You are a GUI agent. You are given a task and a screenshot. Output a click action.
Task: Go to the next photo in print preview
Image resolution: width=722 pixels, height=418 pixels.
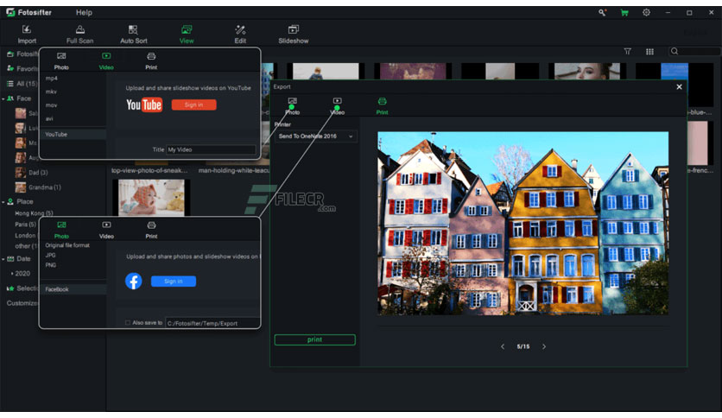pyautogui.click(x=544, y=346)
